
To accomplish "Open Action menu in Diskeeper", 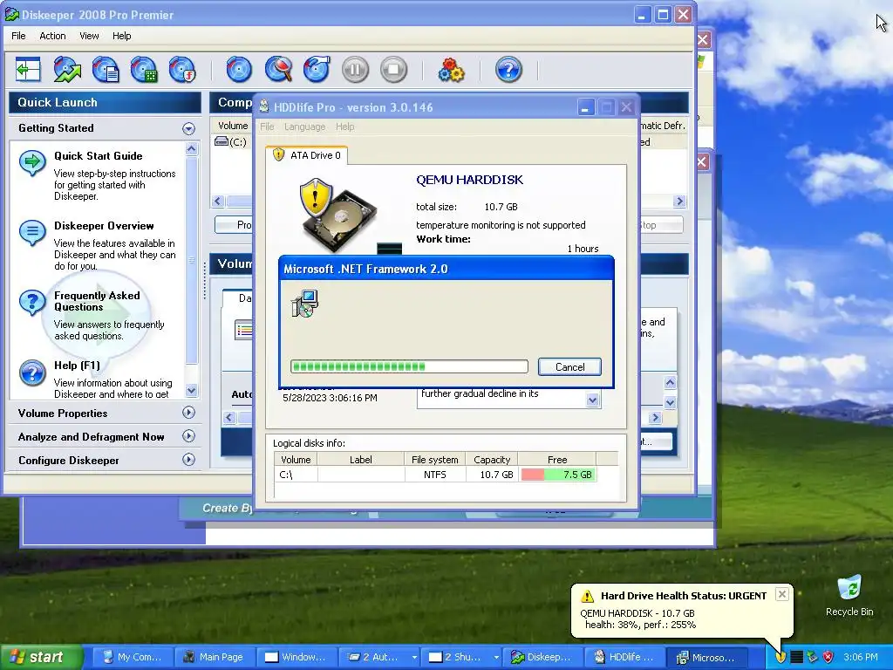I will click(x=52, y=36).
